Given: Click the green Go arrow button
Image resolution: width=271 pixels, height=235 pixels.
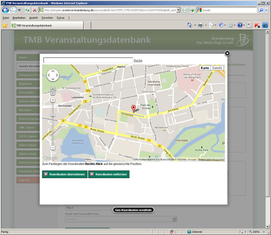Looking at the screenshot, I should click(x=192, y=10).
